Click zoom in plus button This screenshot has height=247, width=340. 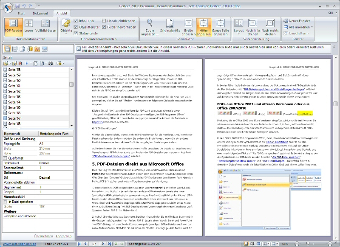[330, 244]
